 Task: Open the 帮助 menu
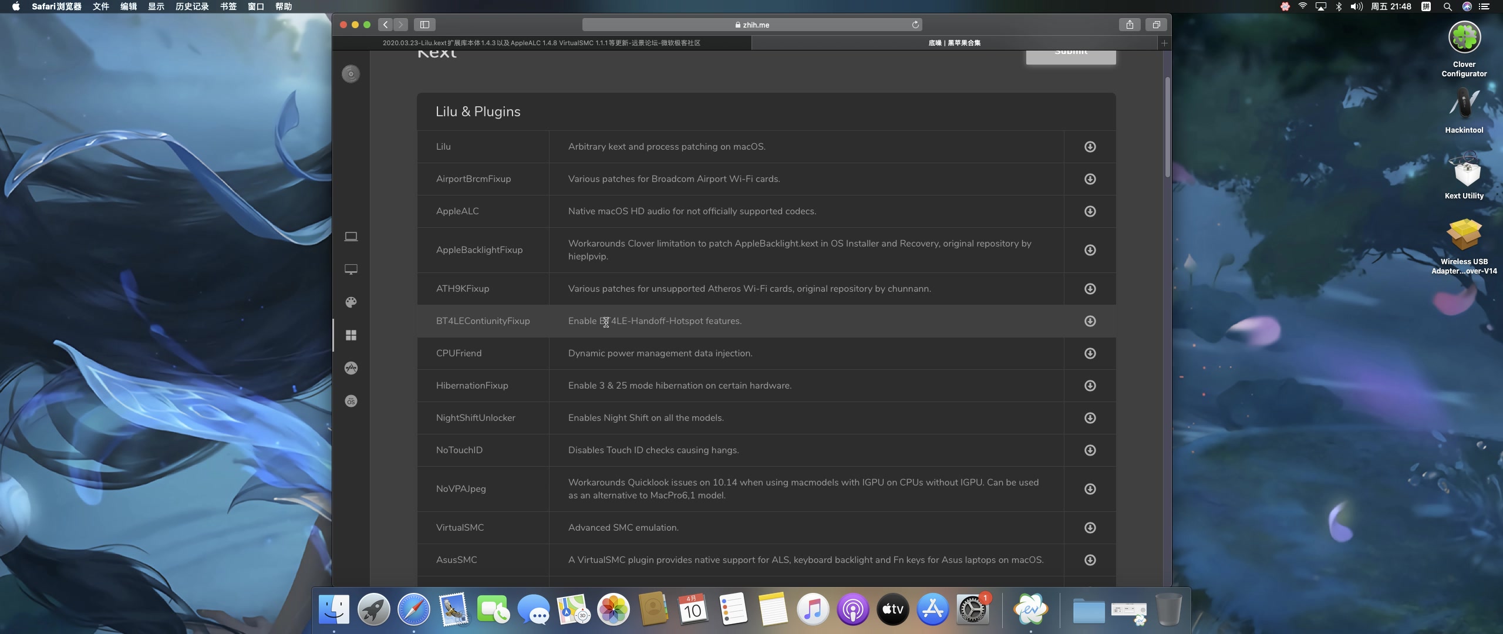point(284,6)
